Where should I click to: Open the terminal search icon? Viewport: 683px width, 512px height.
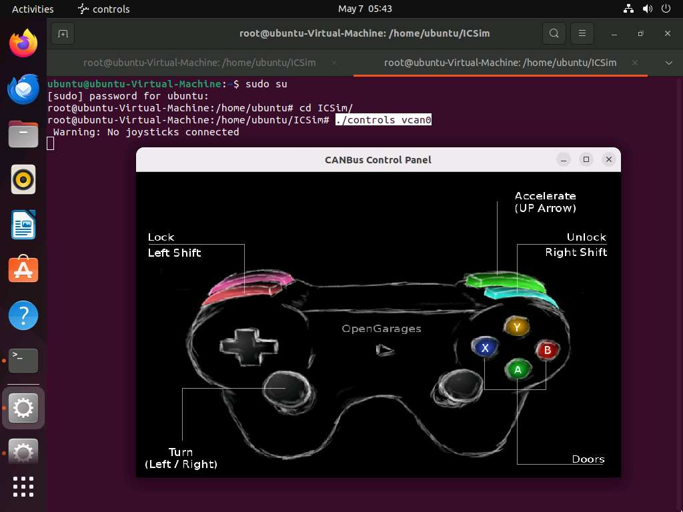(x=554, y=33)
